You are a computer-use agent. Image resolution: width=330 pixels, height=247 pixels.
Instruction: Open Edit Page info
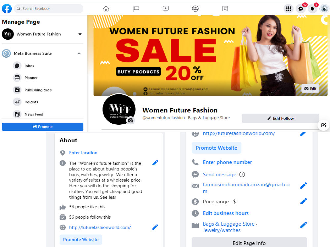click(x=249, y=243)
